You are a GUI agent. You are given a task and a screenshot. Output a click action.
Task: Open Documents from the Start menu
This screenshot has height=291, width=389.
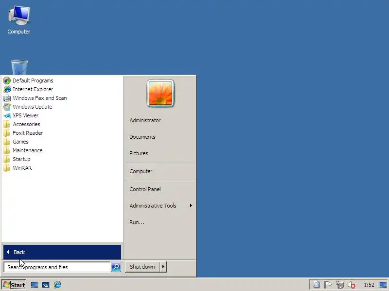coord(142,137)
